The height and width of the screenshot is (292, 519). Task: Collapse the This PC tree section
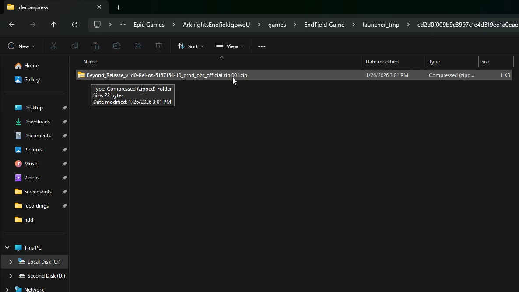(x=7, y=248)
